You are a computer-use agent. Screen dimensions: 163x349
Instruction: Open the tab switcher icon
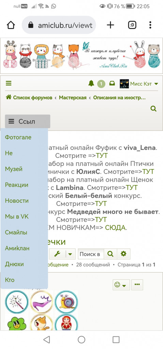[132, 25]
